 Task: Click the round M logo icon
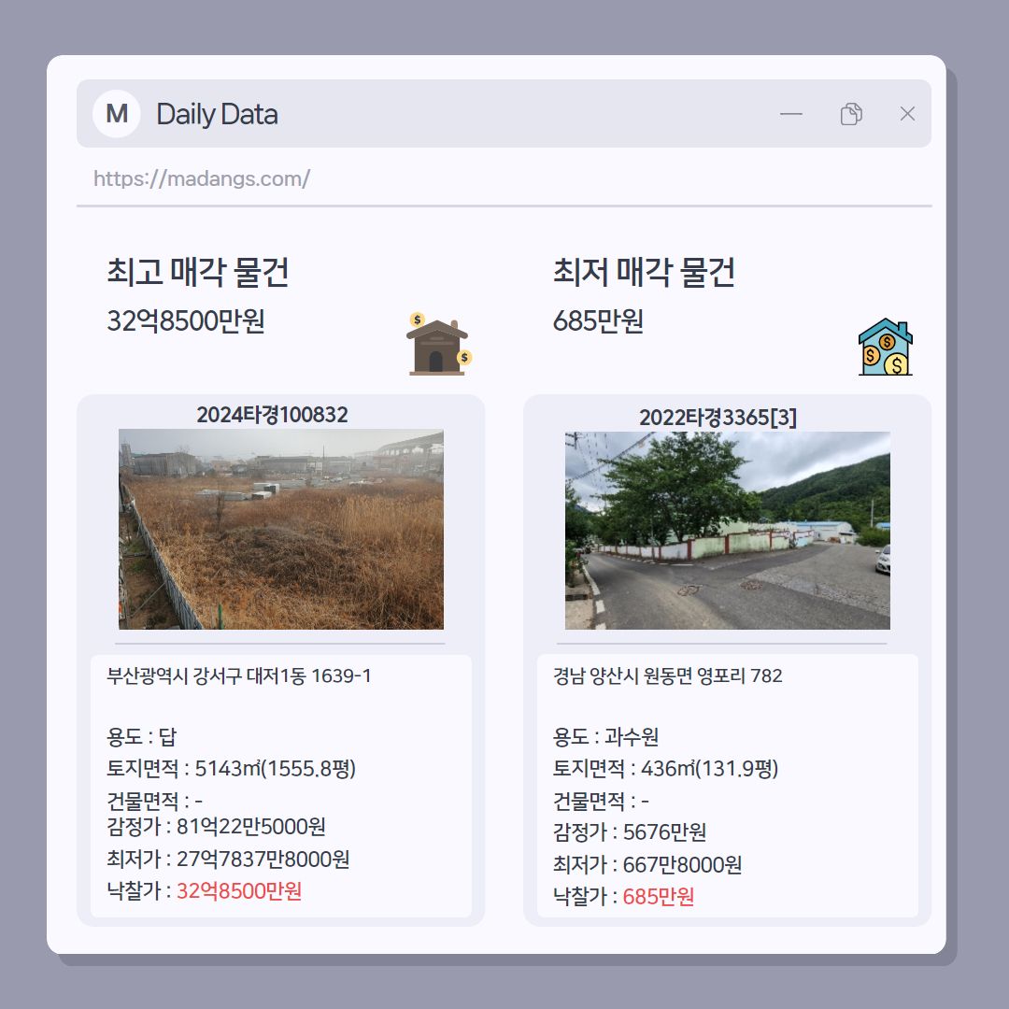click(x=117, y=114)
